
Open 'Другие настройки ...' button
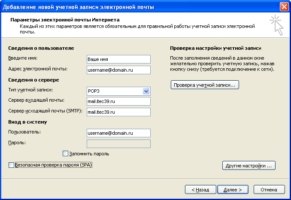249,165
